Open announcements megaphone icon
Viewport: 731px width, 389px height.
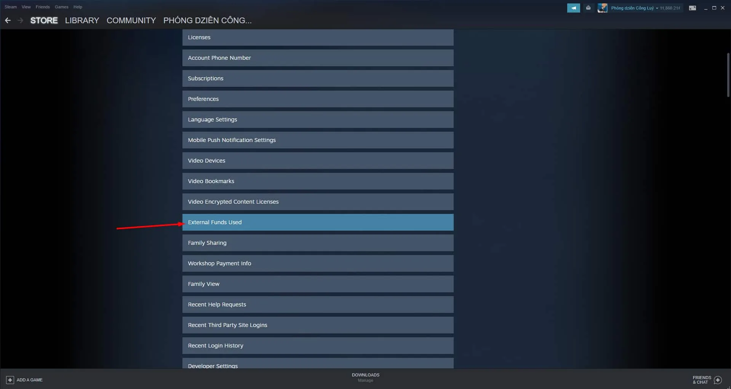[573, 8]
